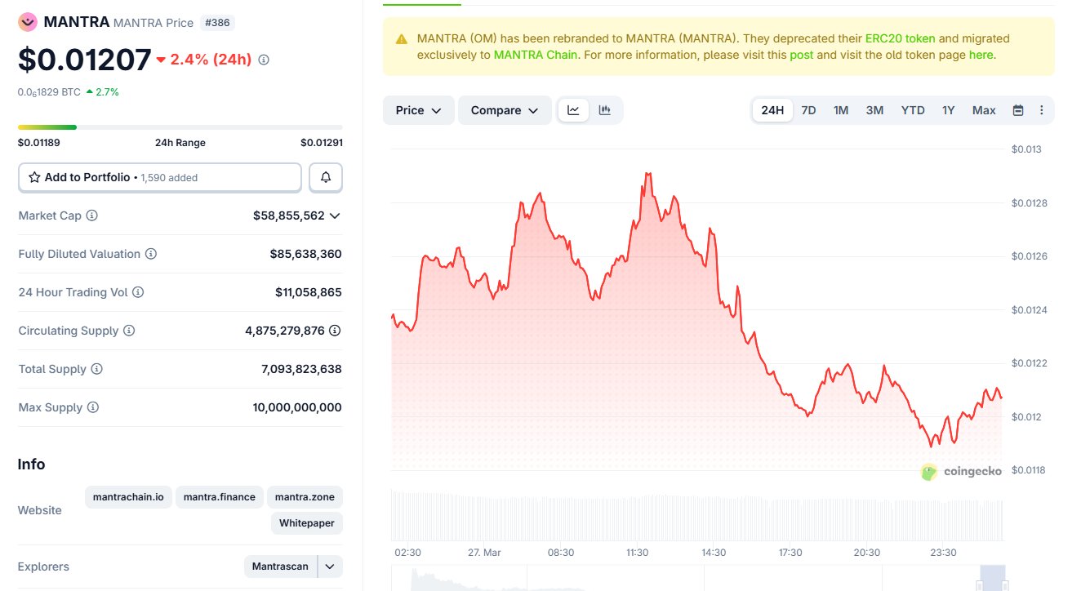This screenshot has height=591, width=1090.
Task: Expand the Mantrascan explorers dropdown arrow
Action: (331, 567)
